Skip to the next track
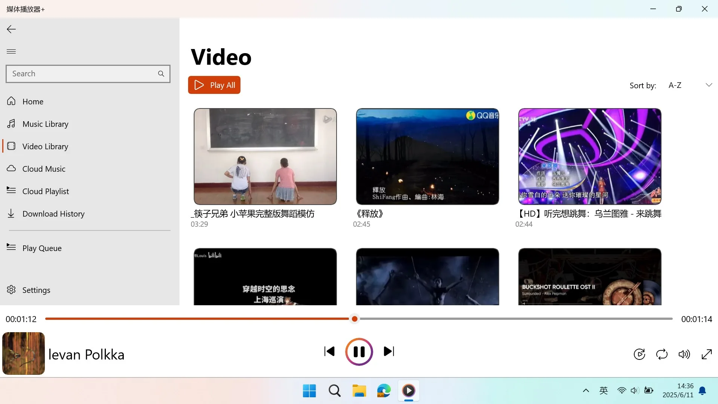The height and width of the screenshot is (404, 718). [389, 351]
